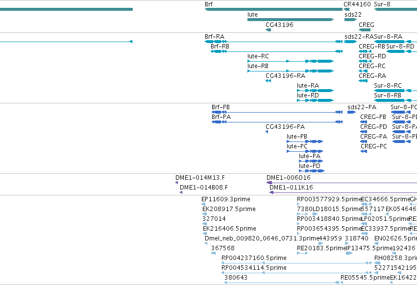
Task: Select the sds22-PA protein label
Action: tap(362, 107)
